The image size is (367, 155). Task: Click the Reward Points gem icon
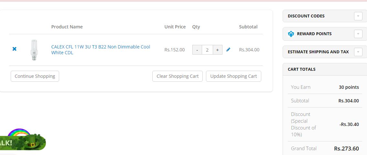291,34
